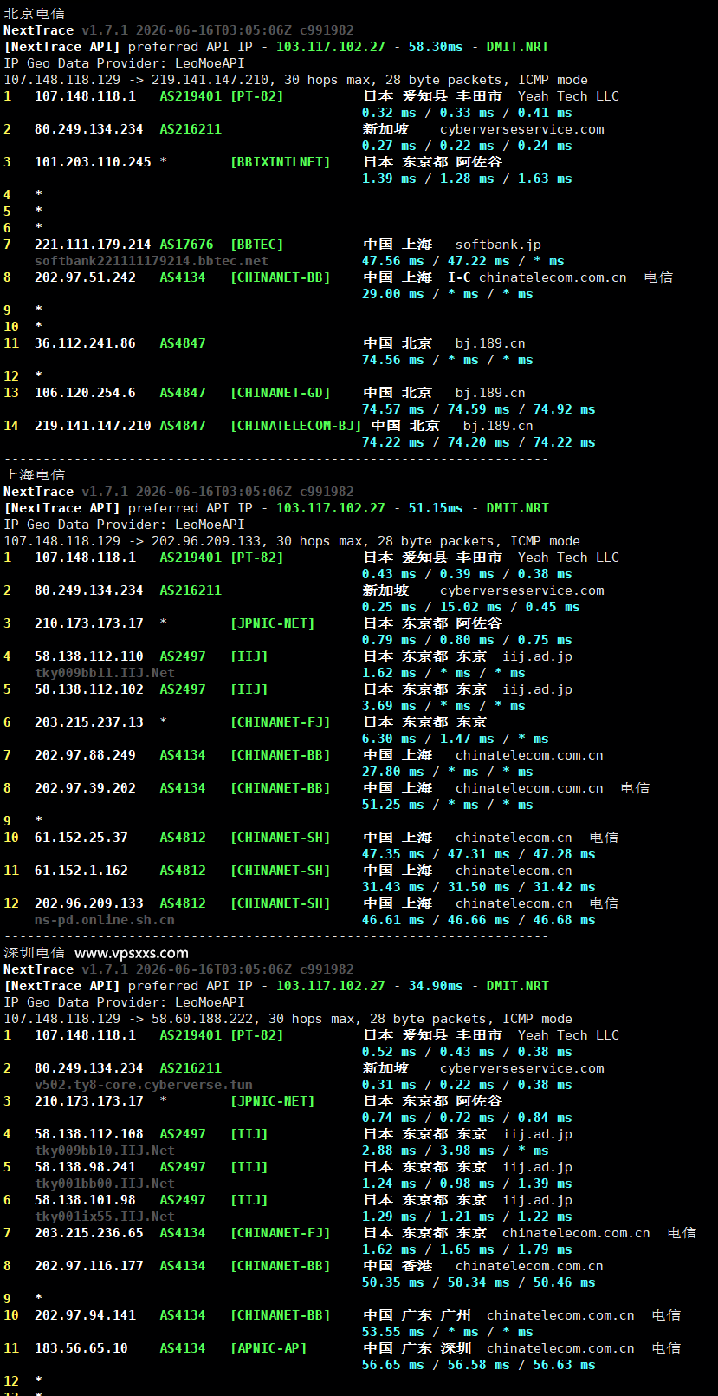Click hop IP 36.112.241.86
Viewport: 718px width, 1396px height.
[x=85, y=343]
